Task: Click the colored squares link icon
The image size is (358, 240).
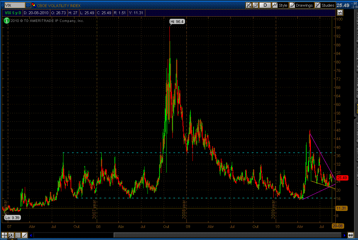Action: 34,5
